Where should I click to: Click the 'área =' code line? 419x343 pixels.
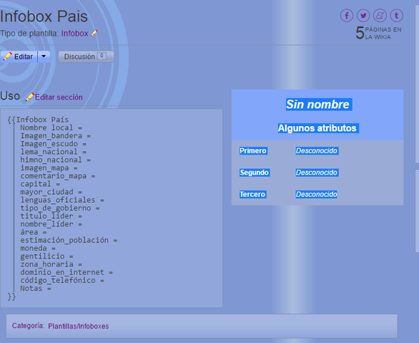[34, 232]
